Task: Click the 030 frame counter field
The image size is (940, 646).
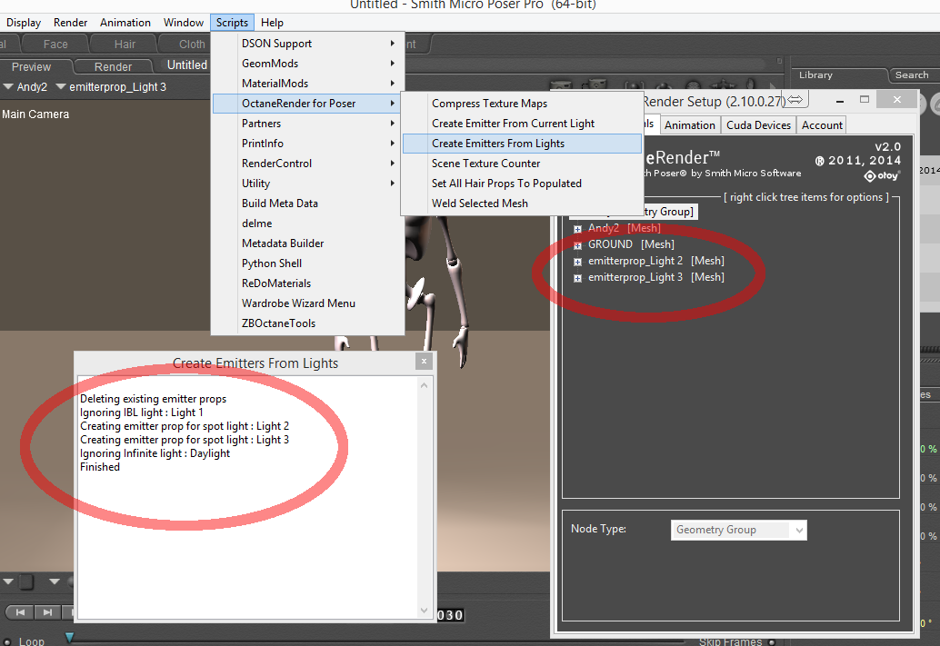Action: tap(450, 615)
